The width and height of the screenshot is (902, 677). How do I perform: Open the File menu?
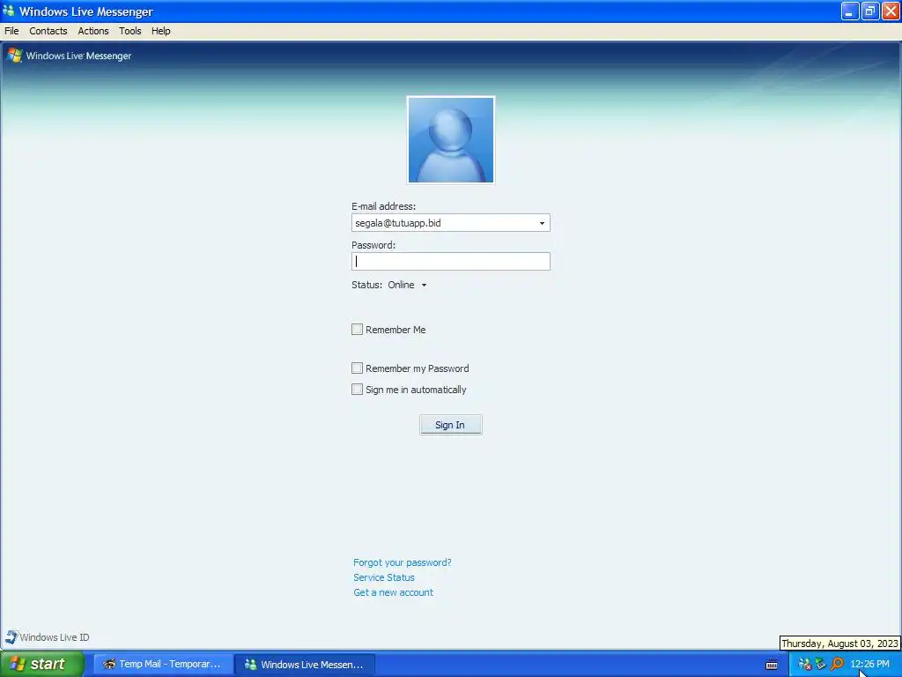click(11, 31)
